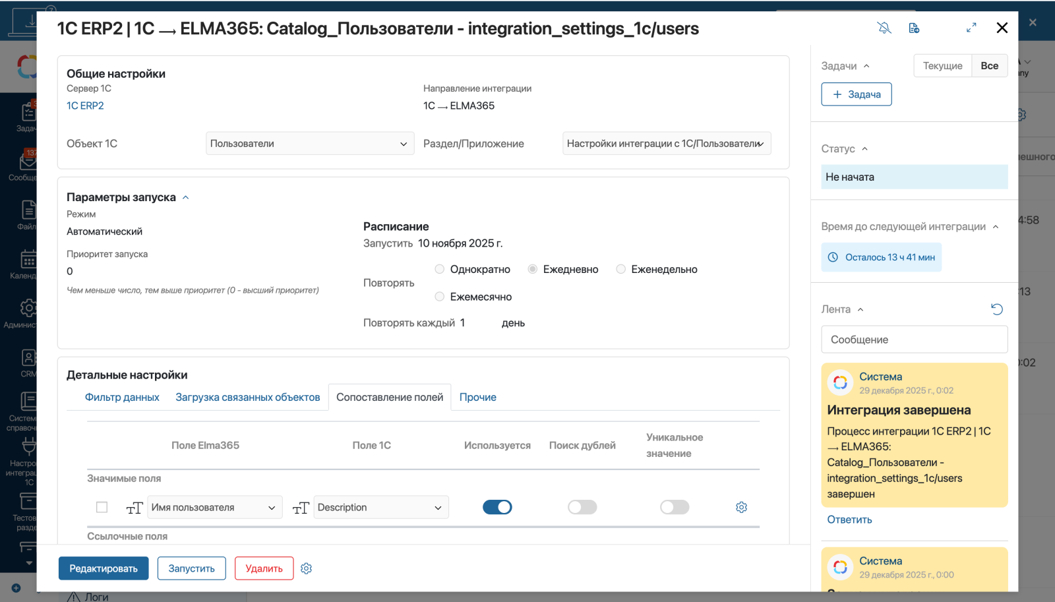Viewport: 1055px width, 602px height.
Task: Open the Прочие tab
Action: pos(477,397)
